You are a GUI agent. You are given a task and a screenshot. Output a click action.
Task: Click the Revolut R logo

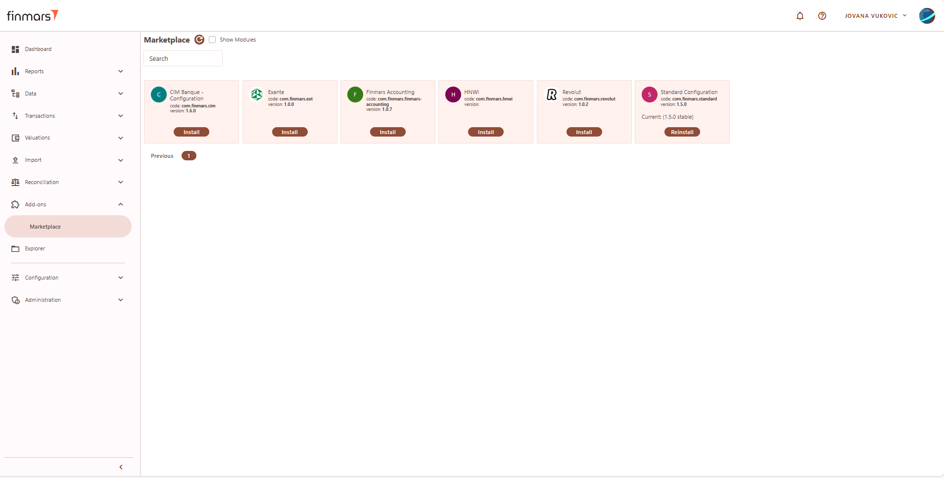click(x=552, y=94)
